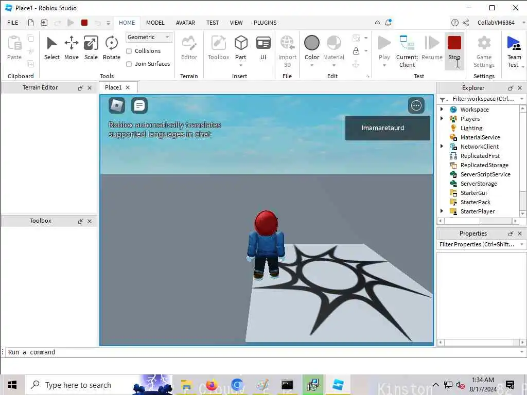The width and height of the screenshot is (527, 395).
Task: Select ServerScriptService in Explorer
Action: pyautogui.click(x=485, y=174)
